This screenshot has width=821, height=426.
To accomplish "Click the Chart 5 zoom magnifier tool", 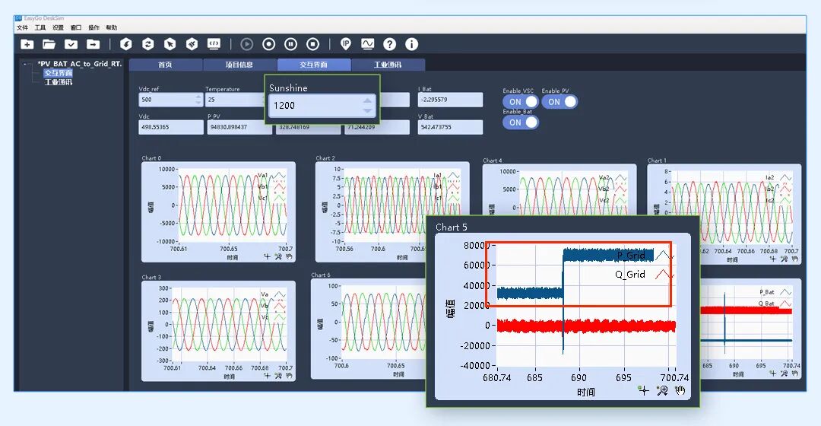I will (662, 390).
